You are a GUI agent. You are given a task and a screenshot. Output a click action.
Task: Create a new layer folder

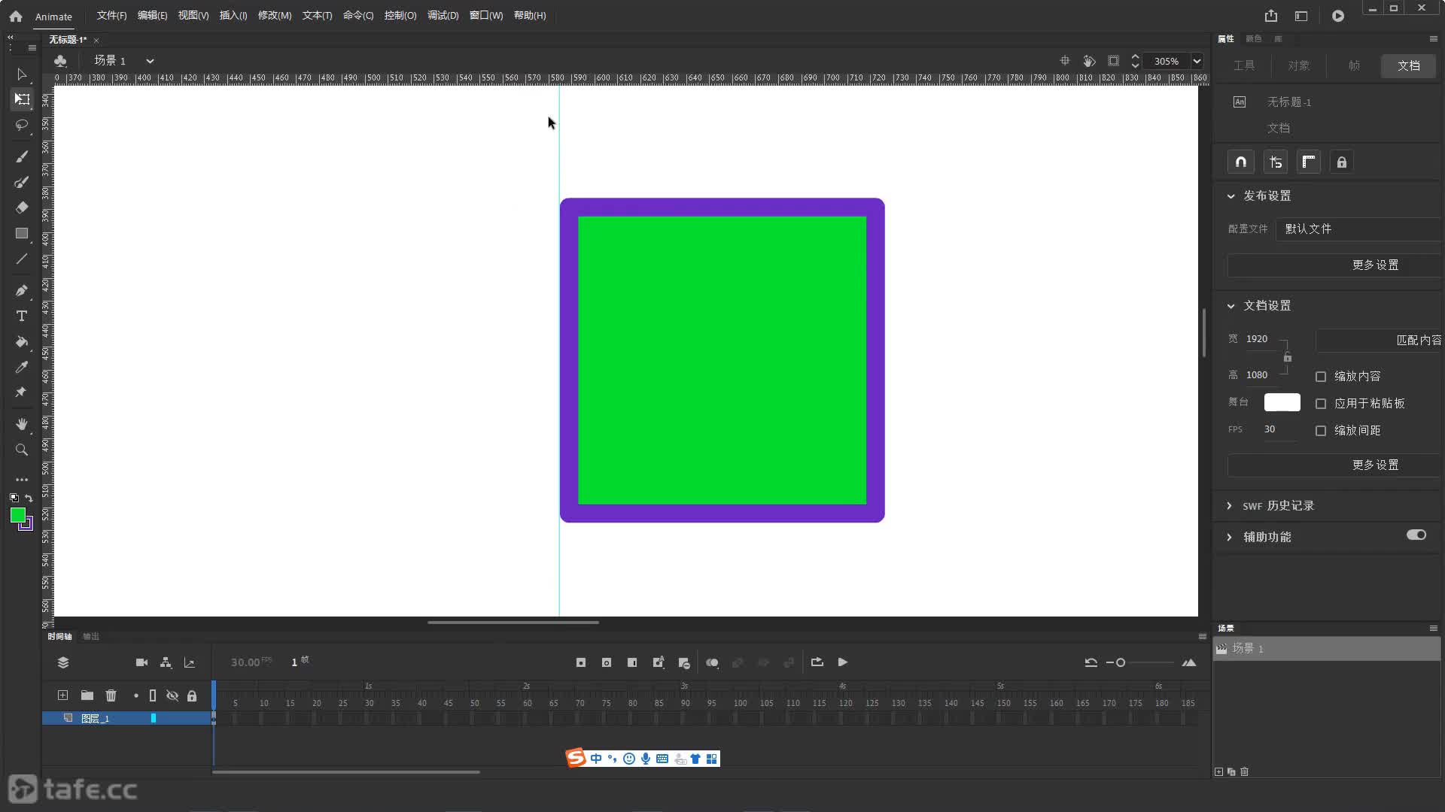tap(87, 695)
